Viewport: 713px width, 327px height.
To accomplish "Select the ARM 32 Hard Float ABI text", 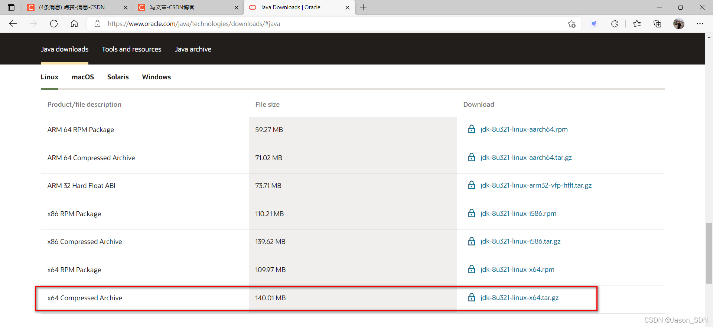I will [81, 186].
